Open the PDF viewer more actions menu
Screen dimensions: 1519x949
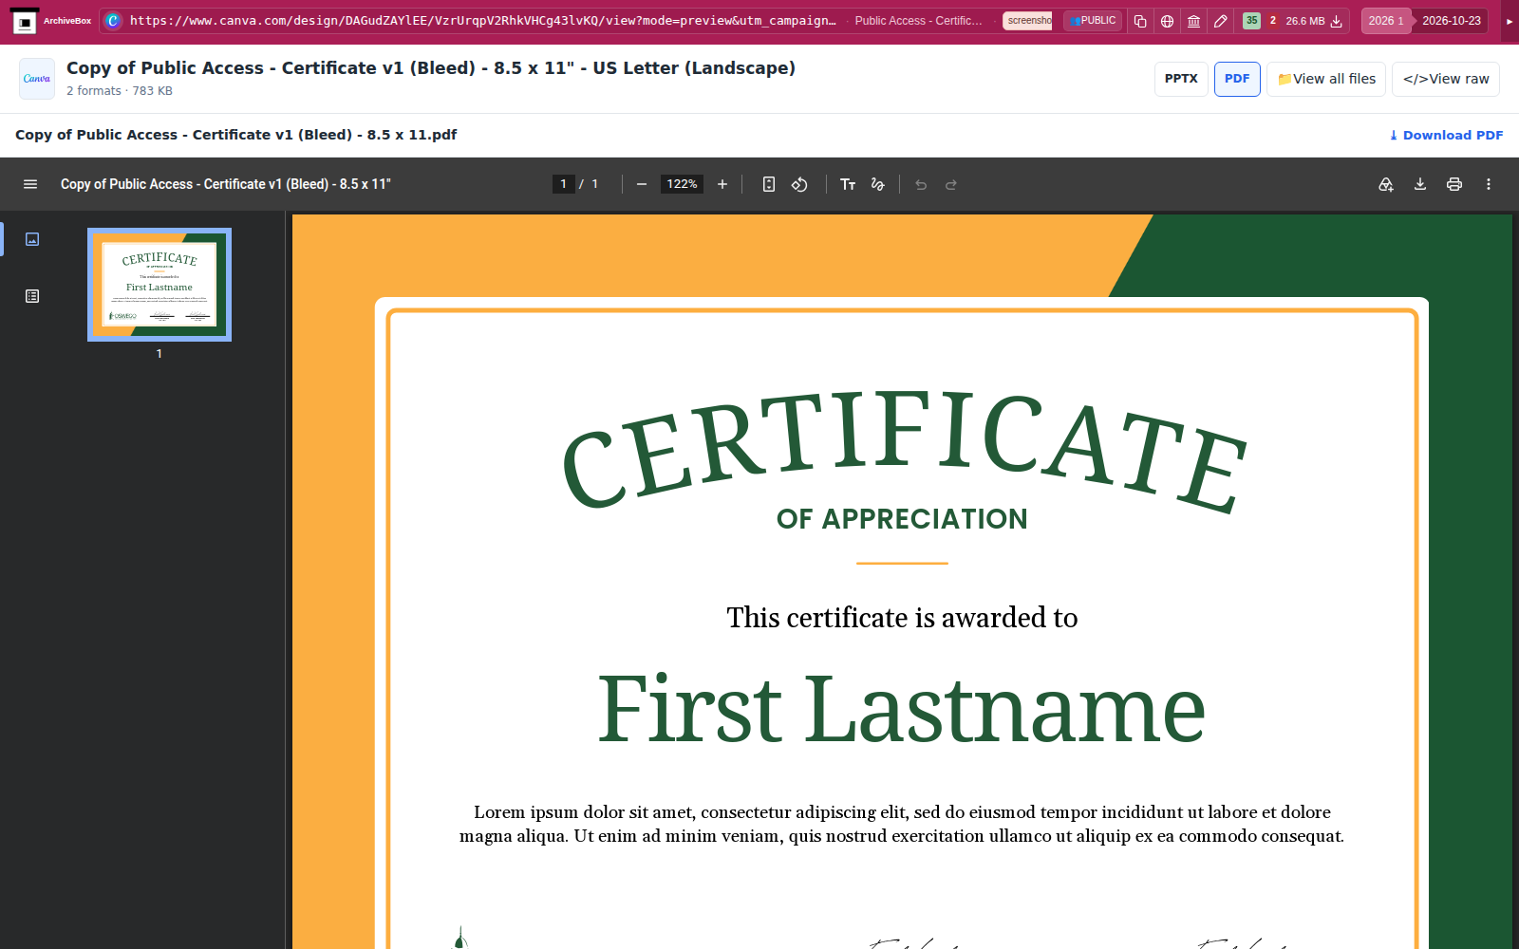click(x=1489, y=184)
